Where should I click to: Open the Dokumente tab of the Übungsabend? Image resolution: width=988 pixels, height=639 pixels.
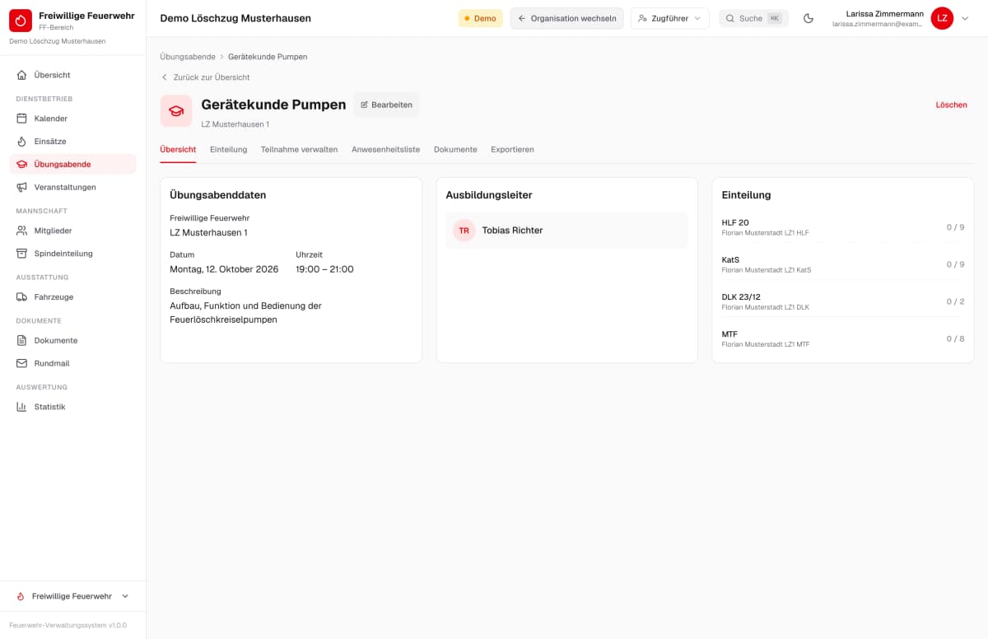point(455,150)
